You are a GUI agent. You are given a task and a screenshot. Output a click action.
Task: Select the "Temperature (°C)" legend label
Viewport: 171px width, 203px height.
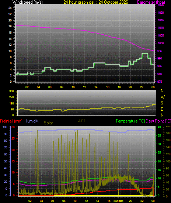point(130,121)
